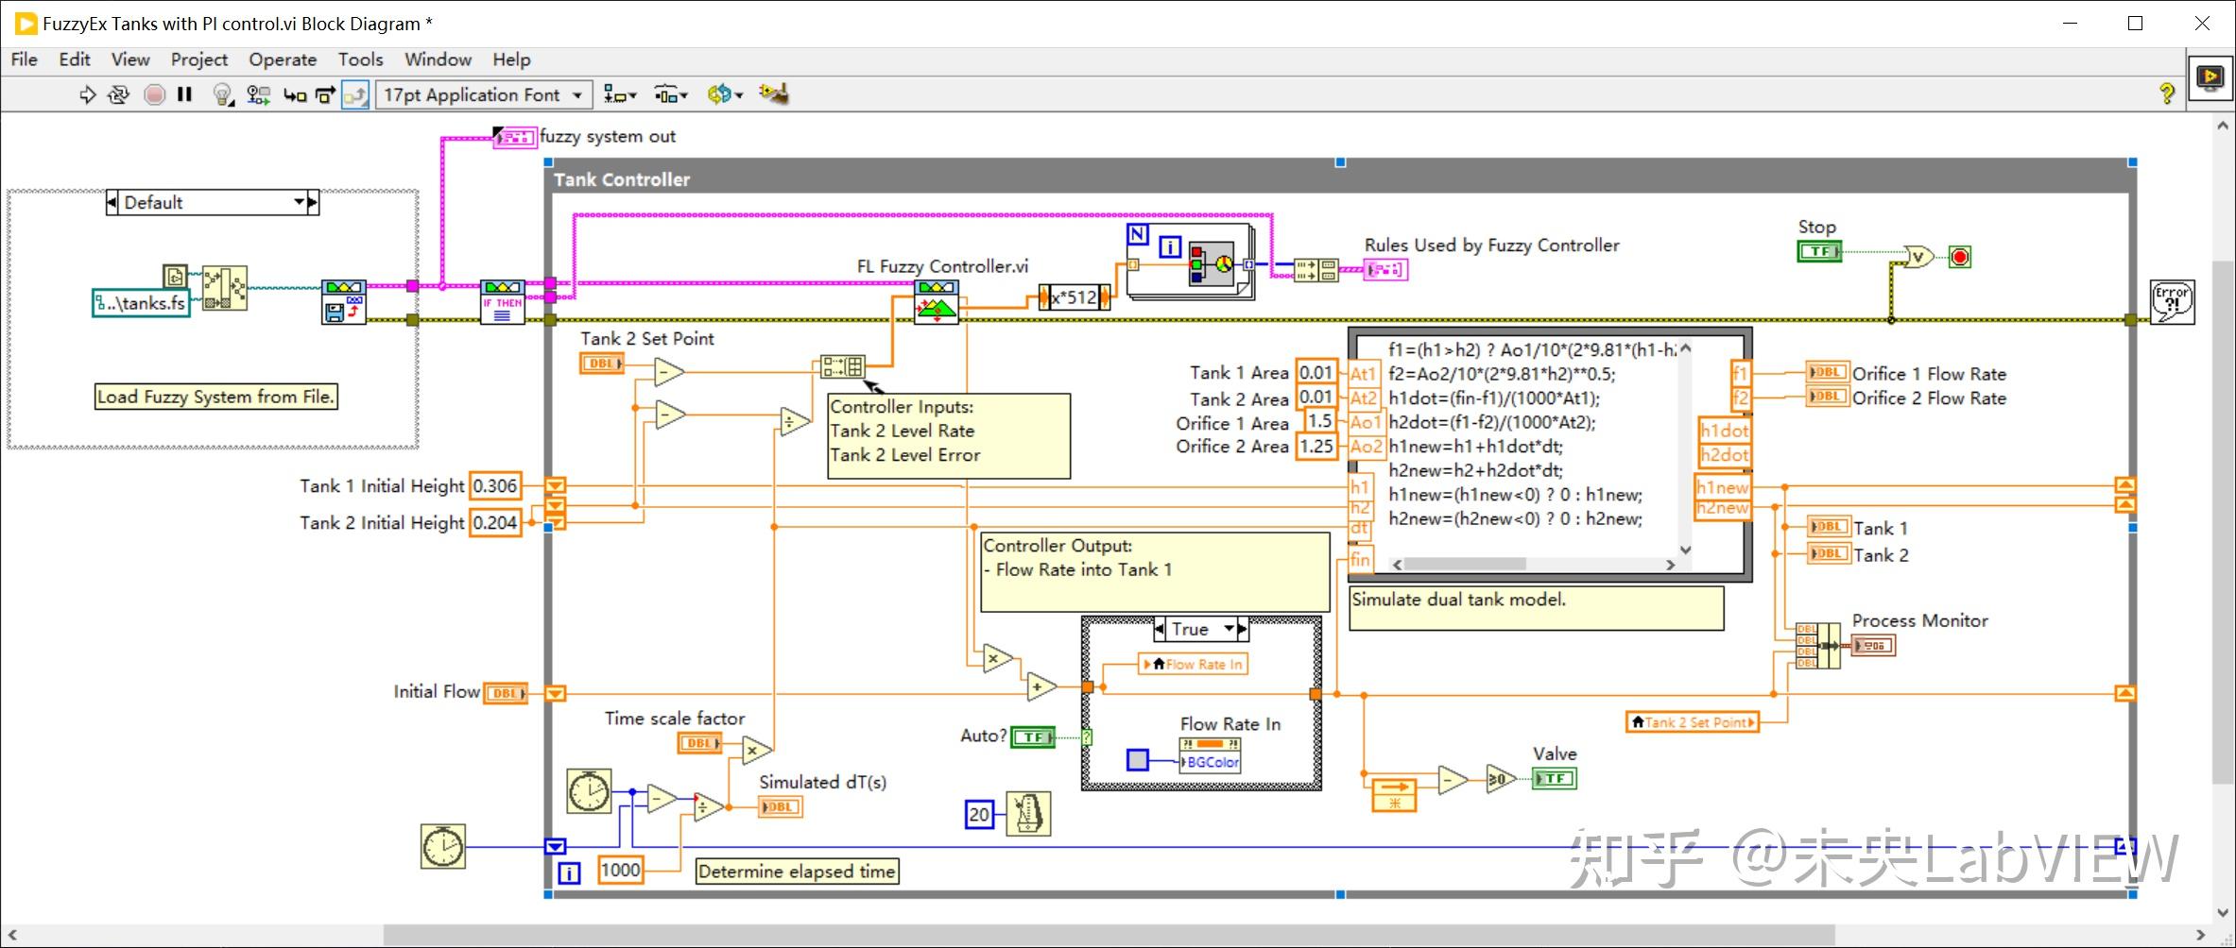Viewport: 2236px width, 948px height.
Task: Click the Tick Count clock outside the loop
Action: [443, 846]
